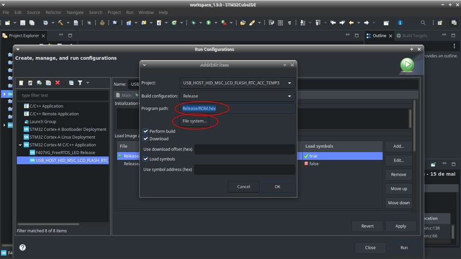Click the filter funnel icon in Run Configurations
Screen dimensions: 461x259
pos(80,83)
